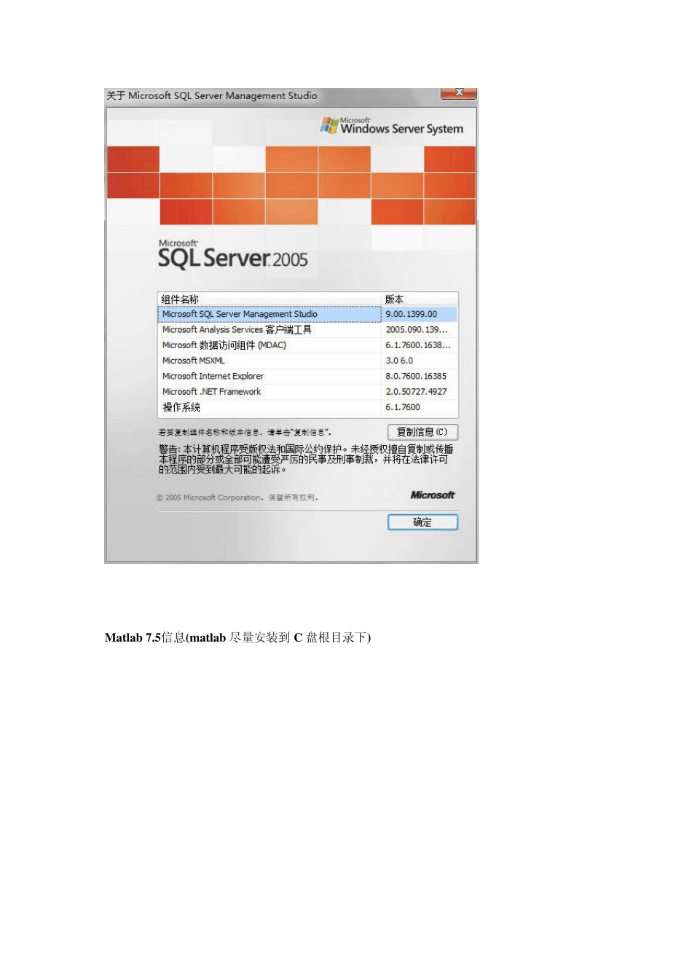Click the SQL Server 2005 logo

tap(233, 255)
